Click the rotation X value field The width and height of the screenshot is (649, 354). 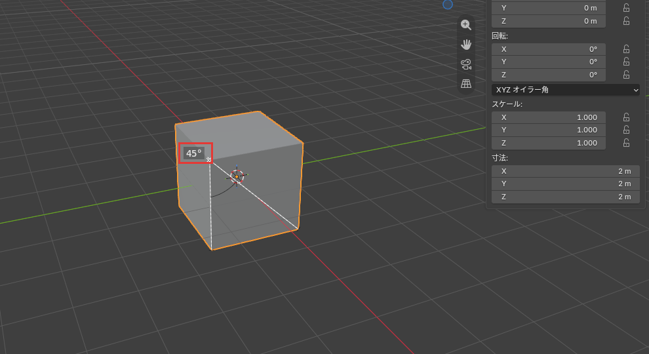[549, 49]
